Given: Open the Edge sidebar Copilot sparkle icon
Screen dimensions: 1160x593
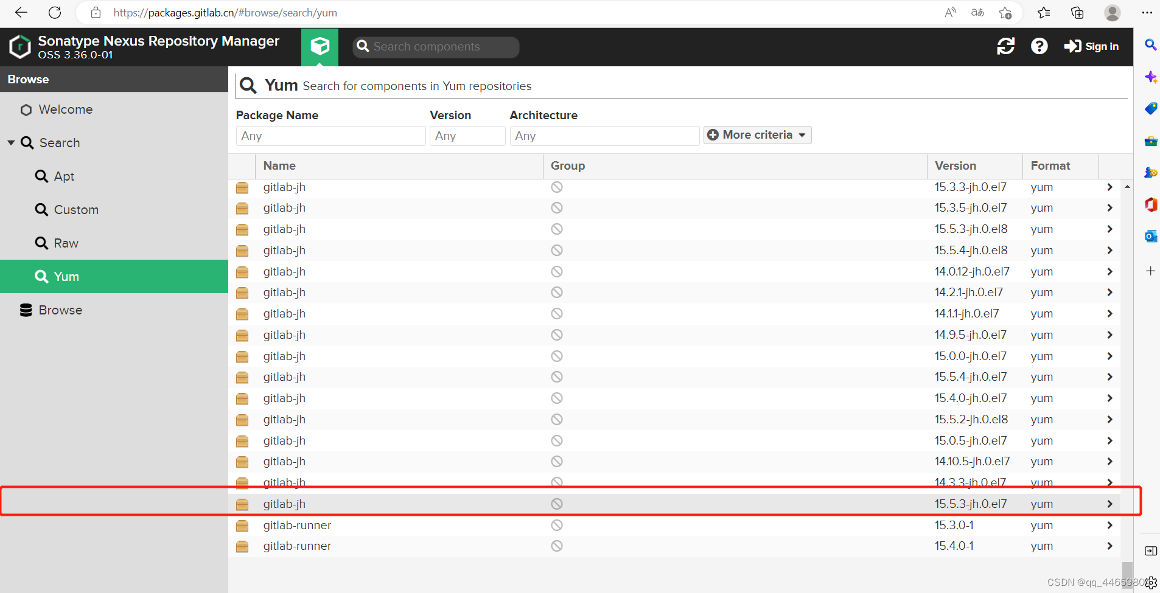Looking at the screenshot, I should click(1150, 77).
